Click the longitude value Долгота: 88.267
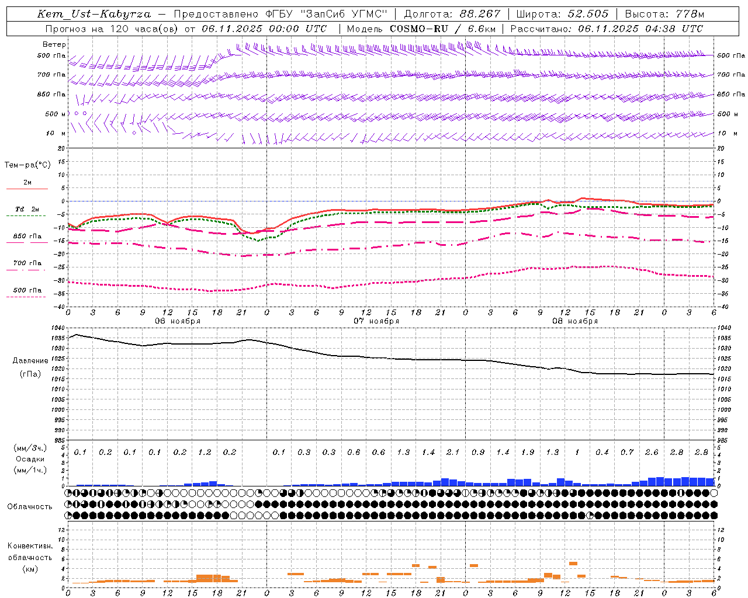 pos(452,14)
